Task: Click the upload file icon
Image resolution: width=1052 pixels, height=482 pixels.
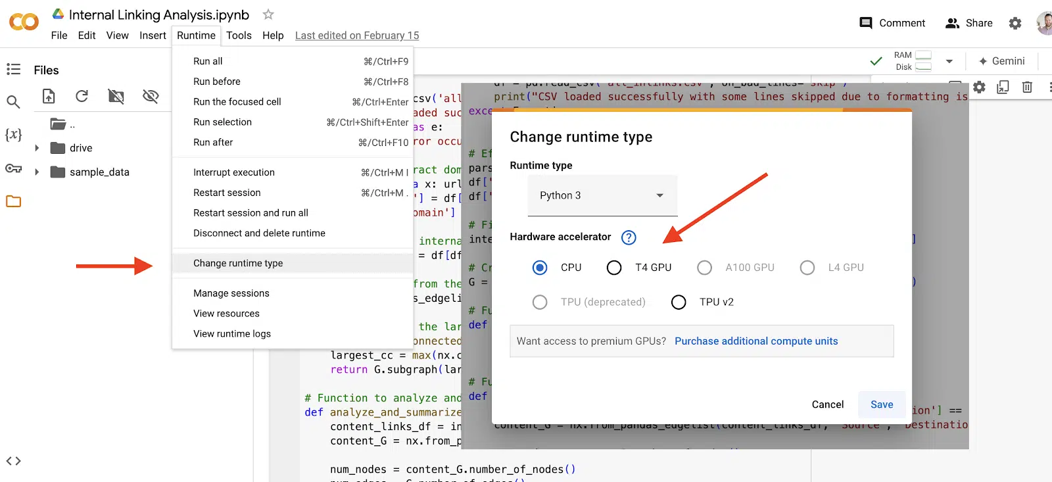Action: (x=49, y=97)
